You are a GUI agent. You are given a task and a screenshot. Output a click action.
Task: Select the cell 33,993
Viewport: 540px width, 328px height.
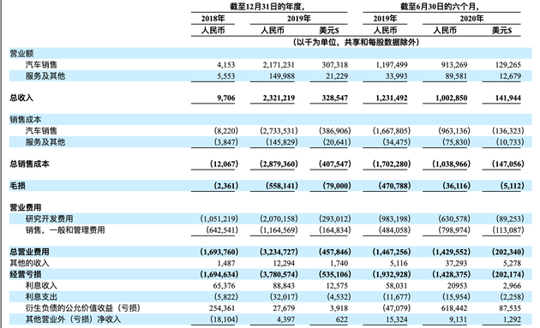click(396, 76)
